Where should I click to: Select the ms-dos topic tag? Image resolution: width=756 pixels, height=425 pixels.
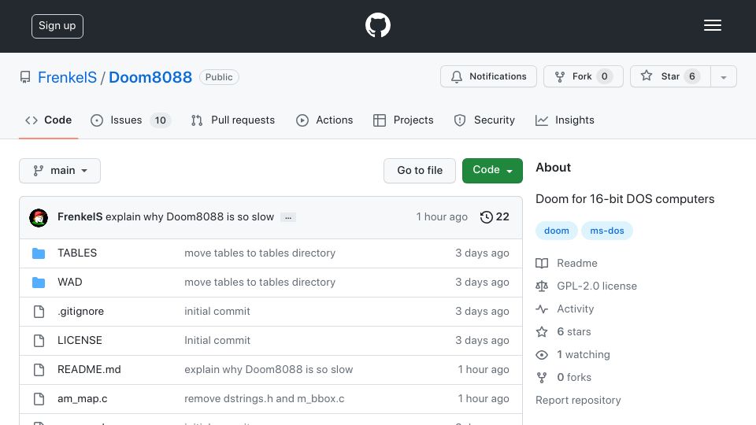(x=607, y=231)
